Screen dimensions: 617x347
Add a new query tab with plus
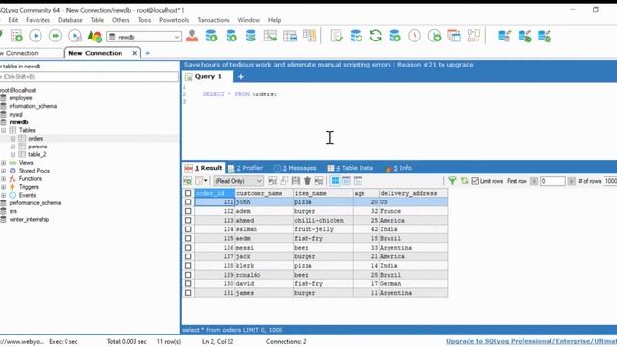[x=241, y=77]
